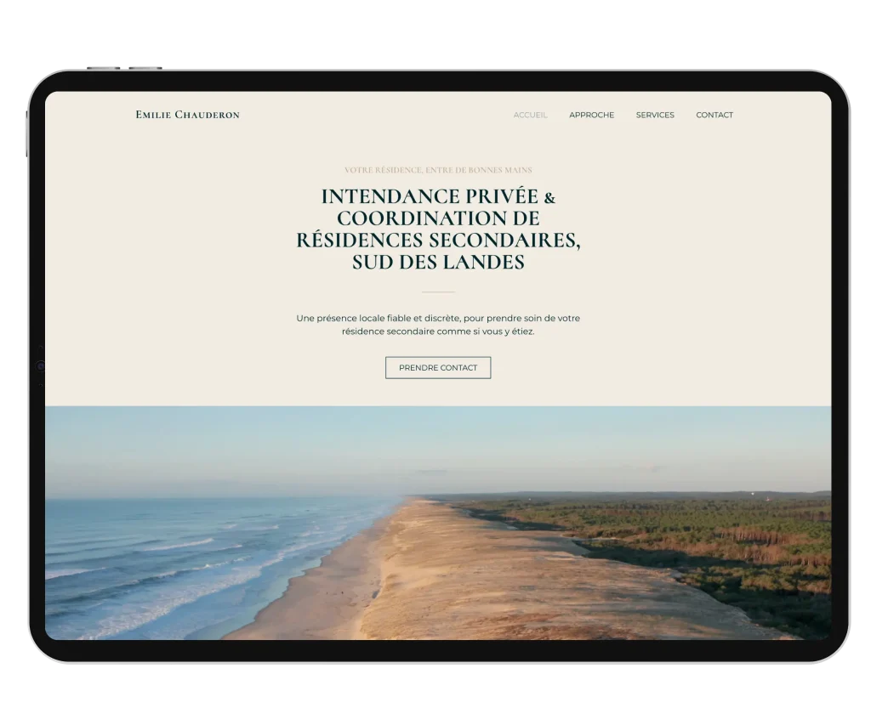
Task: Select the Accueil menu item
Action: (x=530, y=115)
